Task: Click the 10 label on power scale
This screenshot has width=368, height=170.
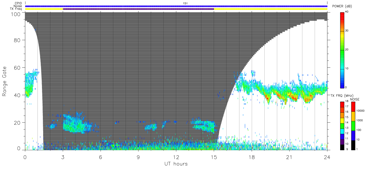Action: 347,68
